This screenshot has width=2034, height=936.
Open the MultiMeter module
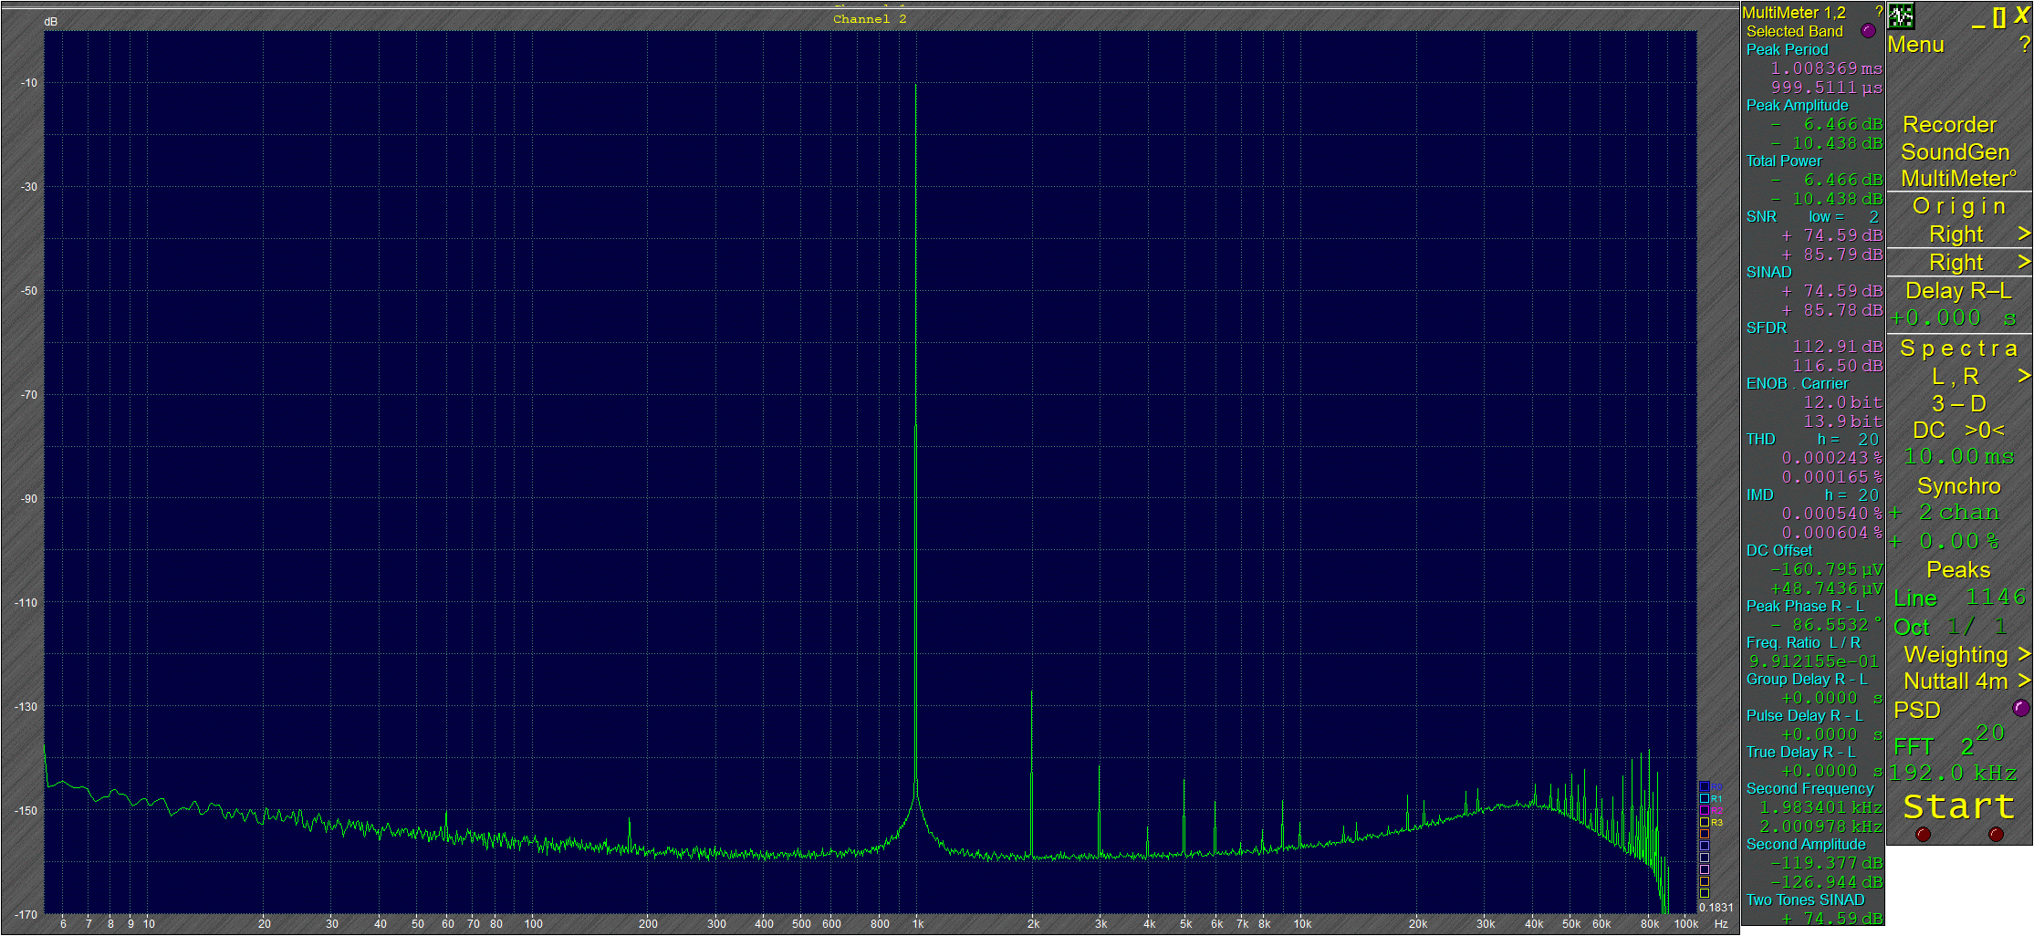tap(1959, 179)
